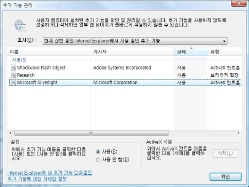Click the ActiveX type in the Silverlight row
This screenshot has width=249, height=187.
coord(225,83)
